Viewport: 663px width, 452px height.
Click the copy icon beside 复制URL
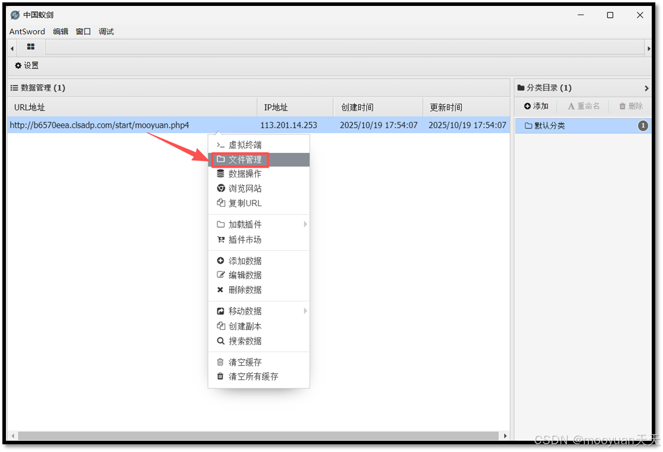click(221, 203)
